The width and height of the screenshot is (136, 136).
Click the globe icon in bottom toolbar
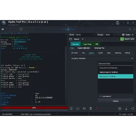coord(71,108)
